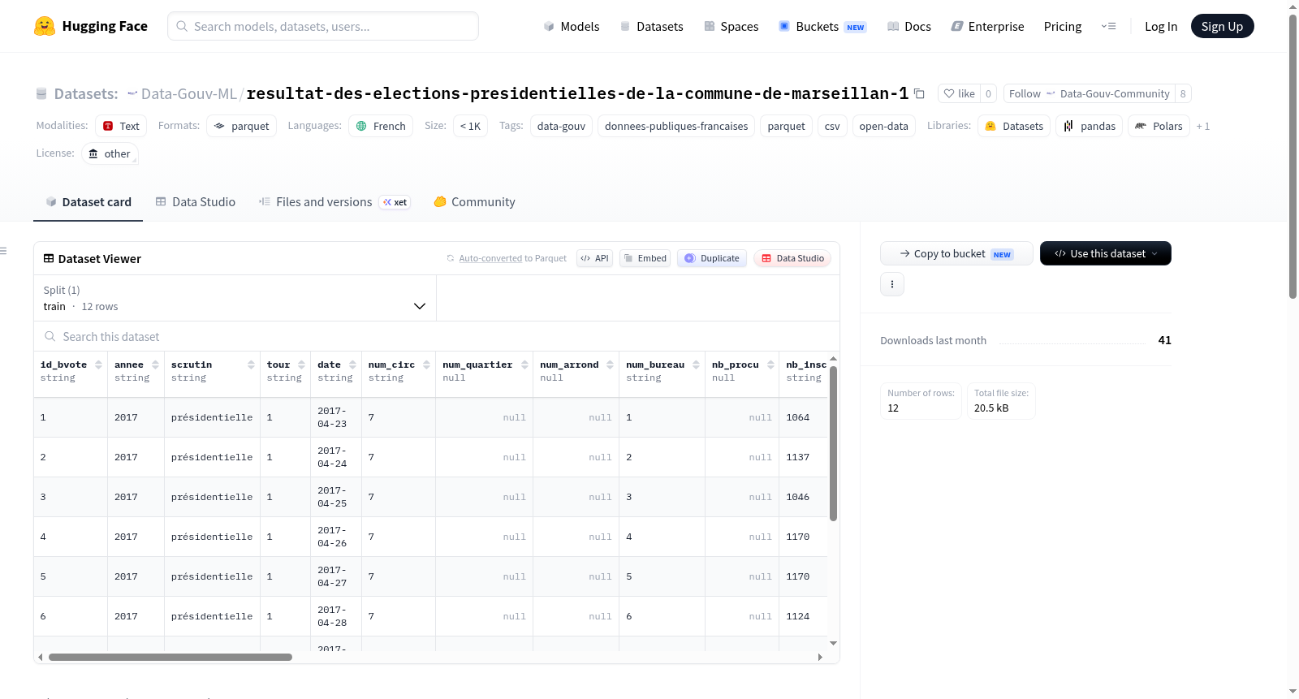Image resolution: width=1299 pixels, height=699 pixels.
Task: Sort by num_quartier column sort icon
Action: [x=524, y=365]
